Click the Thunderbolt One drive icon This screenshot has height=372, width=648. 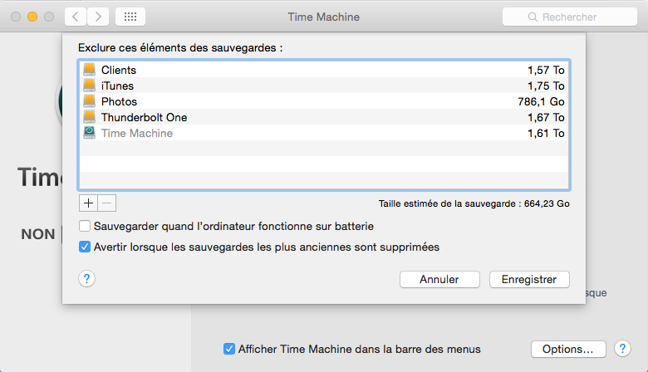(x=89, y=117)
